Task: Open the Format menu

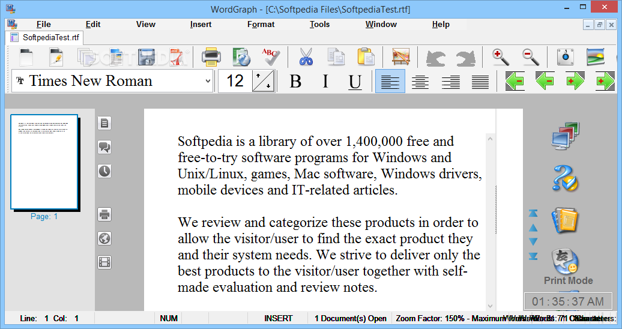Action: 261,24
